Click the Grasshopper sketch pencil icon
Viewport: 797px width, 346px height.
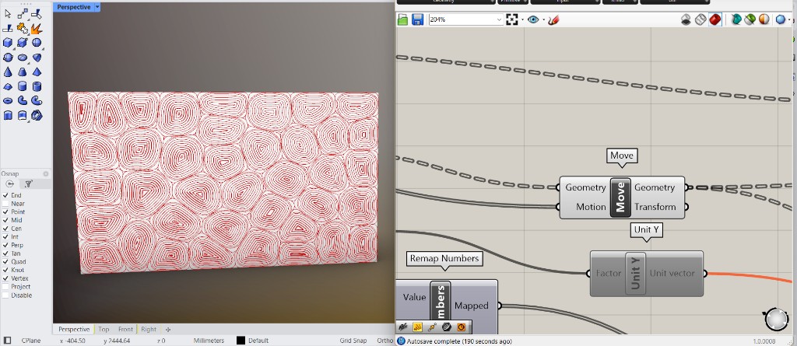553,19
